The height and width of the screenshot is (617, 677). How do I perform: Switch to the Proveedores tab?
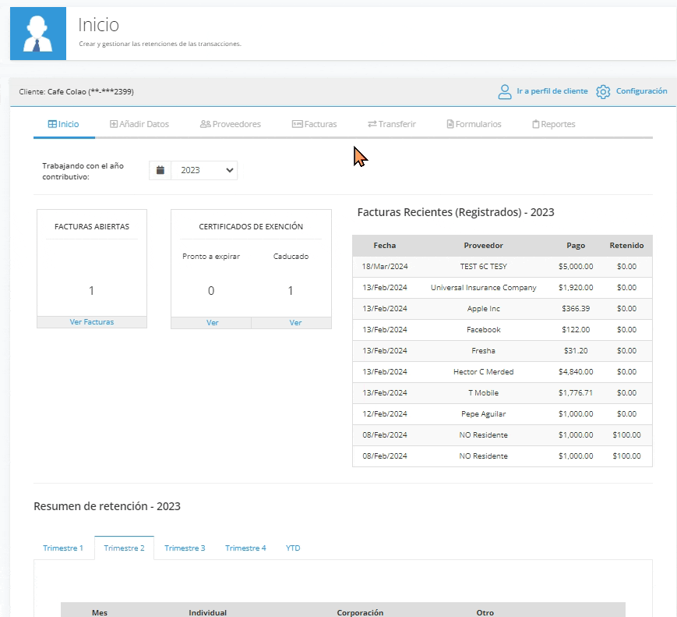point(230,124)
